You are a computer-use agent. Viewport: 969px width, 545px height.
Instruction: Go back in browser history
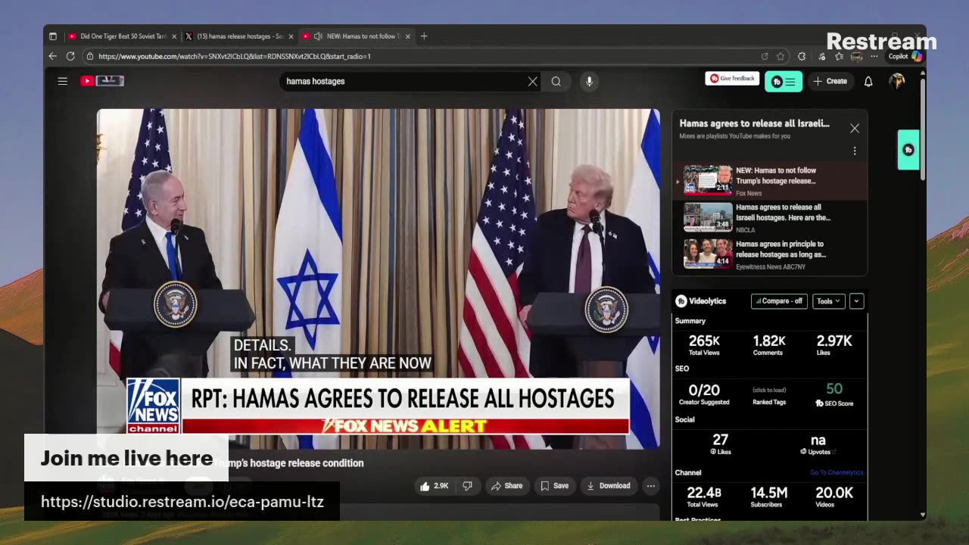[52, 56]
